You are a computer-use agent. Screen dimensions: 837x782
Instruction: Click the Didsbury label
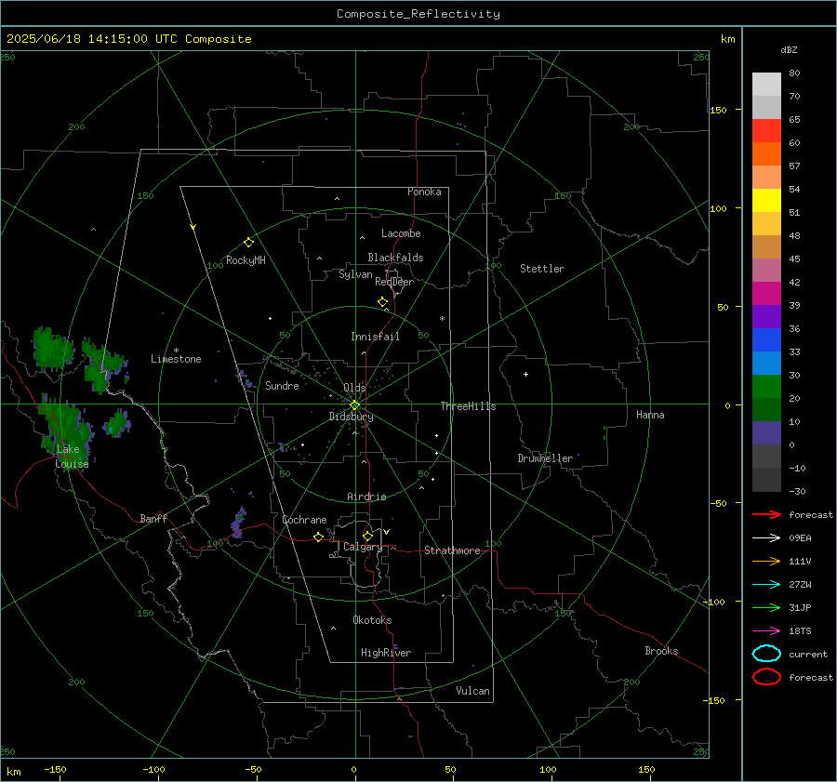351,417
